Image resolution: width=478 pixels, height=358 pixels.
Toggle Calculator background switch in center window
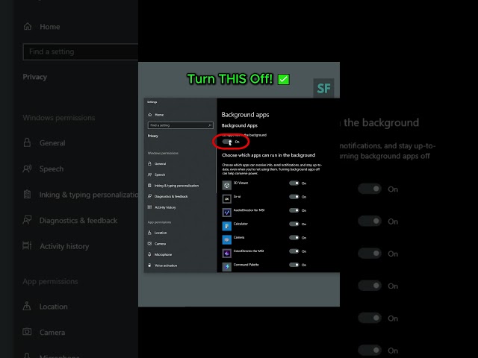(x=294, y=224)
